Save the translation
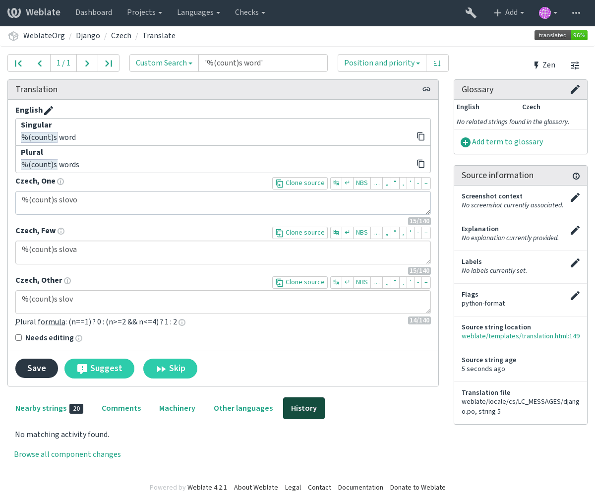Image resolution: width=595 pixels, height=504 pixels. (37, 369)
